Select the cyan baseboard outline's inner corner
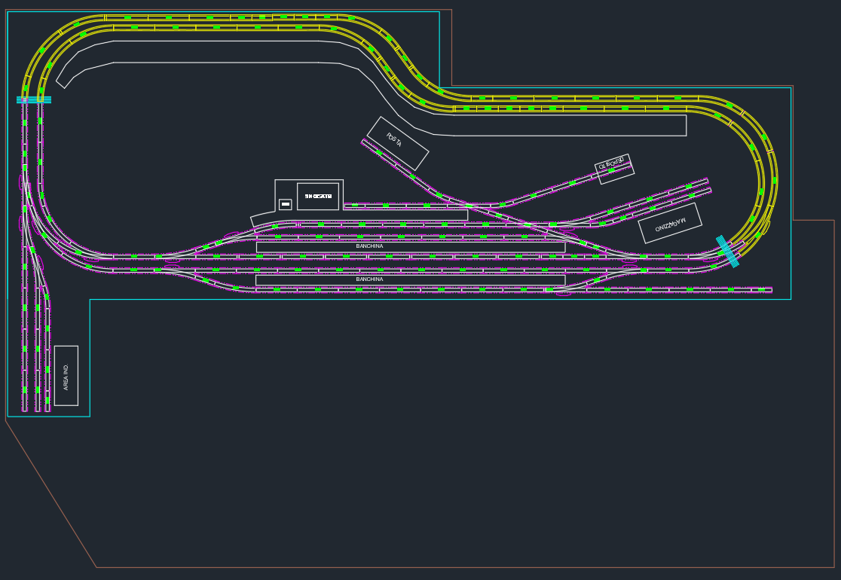The width and height of the screenshot is (841, 580). coord(90,300)
